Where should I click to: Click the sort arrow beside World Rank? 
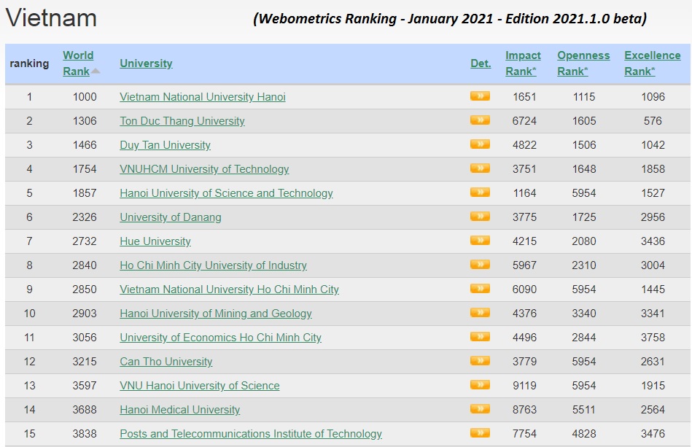tap(96, 71)
